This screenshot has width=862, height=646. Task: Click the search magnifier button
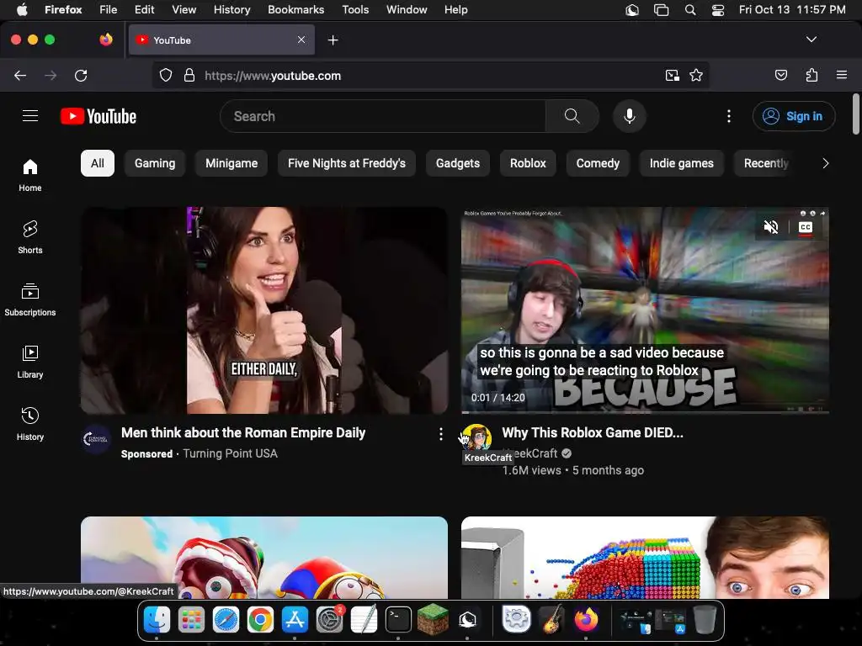tap(572, 116)
